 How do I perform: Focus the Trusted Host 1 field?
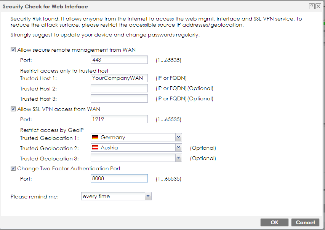(x=119, y=78)
